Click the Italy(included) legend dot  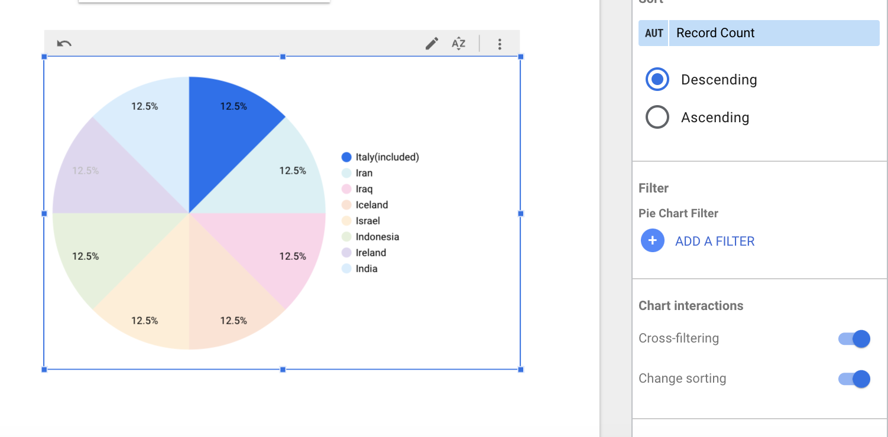click(x=346, y=157)
